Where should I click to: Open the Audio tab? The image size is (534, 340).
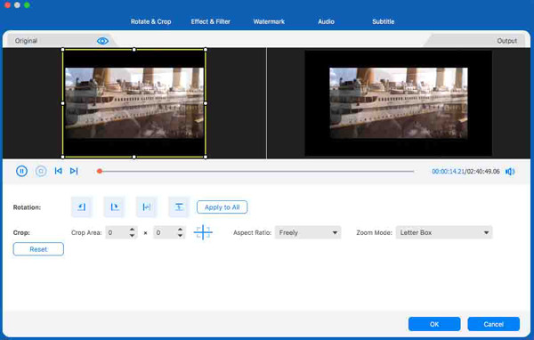tap(326, 21)
